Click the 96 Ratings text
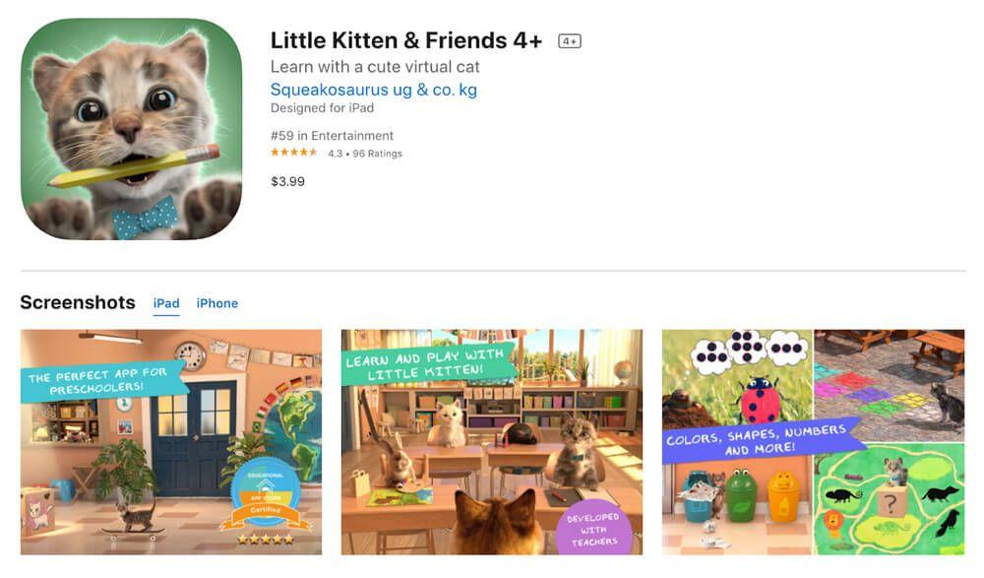Viewport: 984px width, 578px height. (x=377, y=154)
